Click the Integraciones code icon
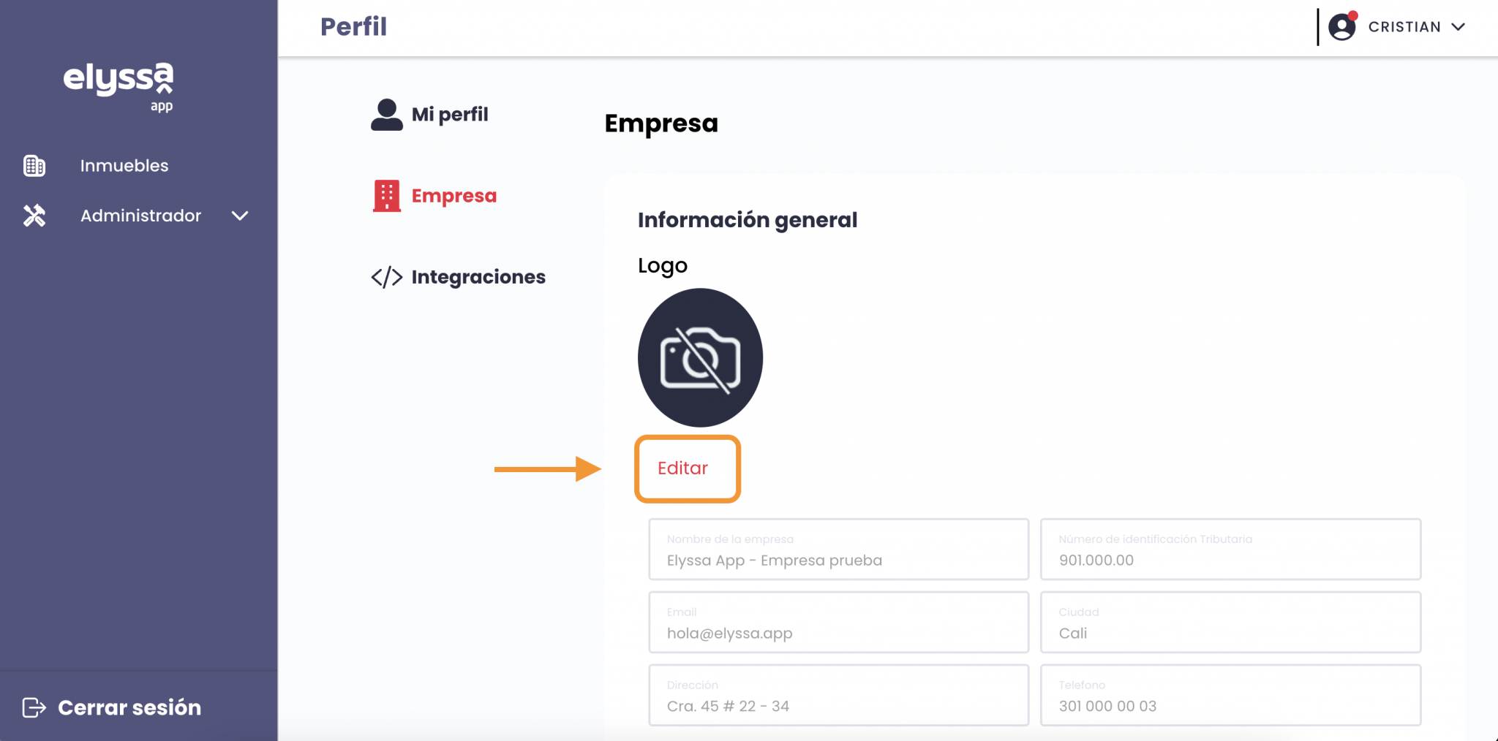The width and height of the screenshot is (1498, 741). pos(386,276)
